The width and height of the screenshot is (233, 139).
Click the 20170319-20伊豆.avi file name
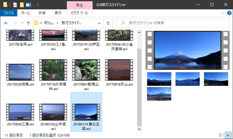[86, 47]
